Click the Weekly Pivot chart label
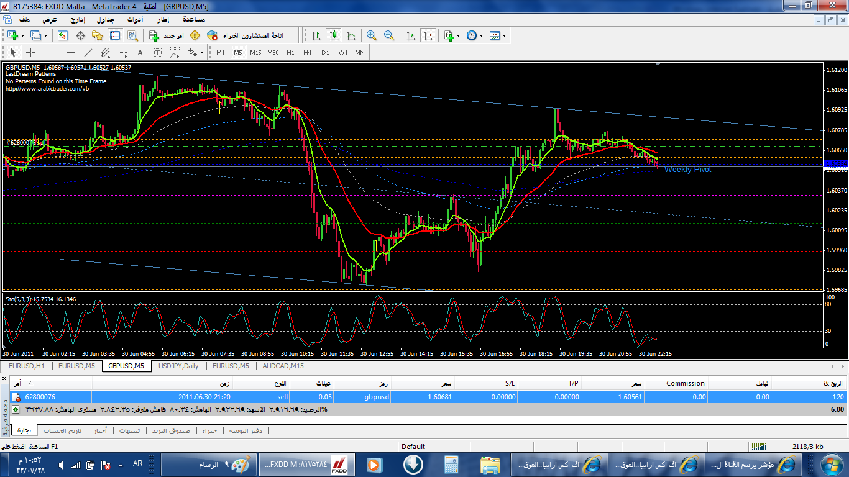 pos(687,169)
